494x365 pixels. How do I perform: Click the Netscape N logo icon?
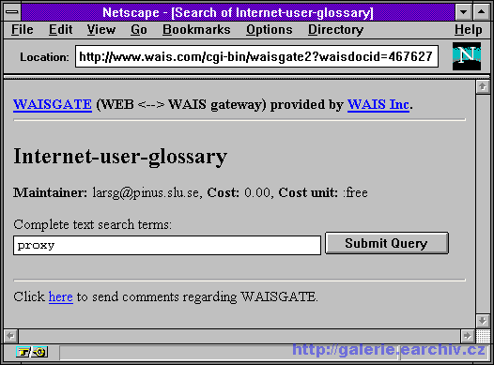click(x=467, y=56)
